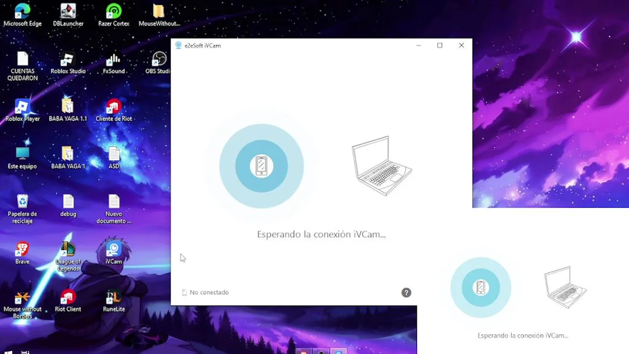Launch Razer Cortex from the desktop

pyautogui.click(x=114, y=15)
